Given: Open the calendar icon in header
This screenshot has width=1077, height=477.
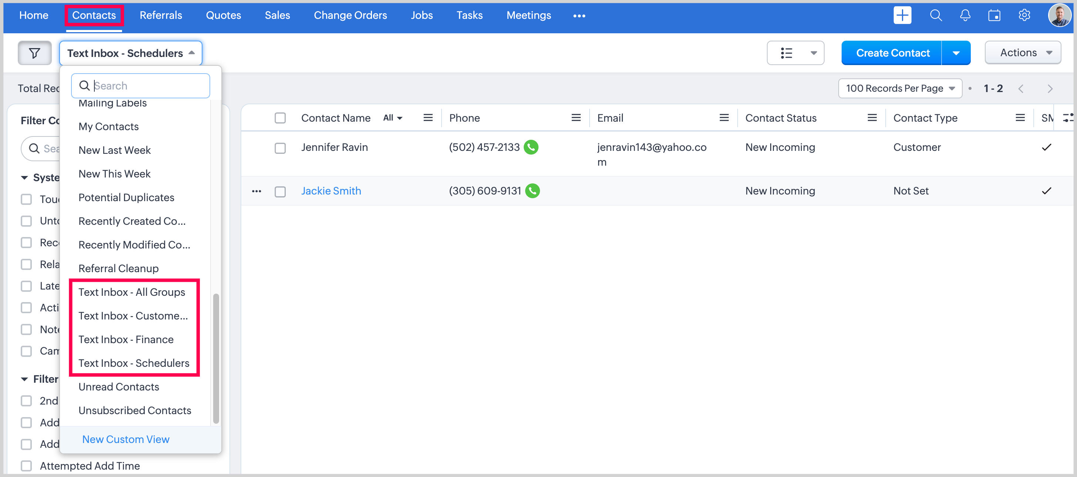Looking at the screenshot, I should pyautogui.click(x=994, y=16).
